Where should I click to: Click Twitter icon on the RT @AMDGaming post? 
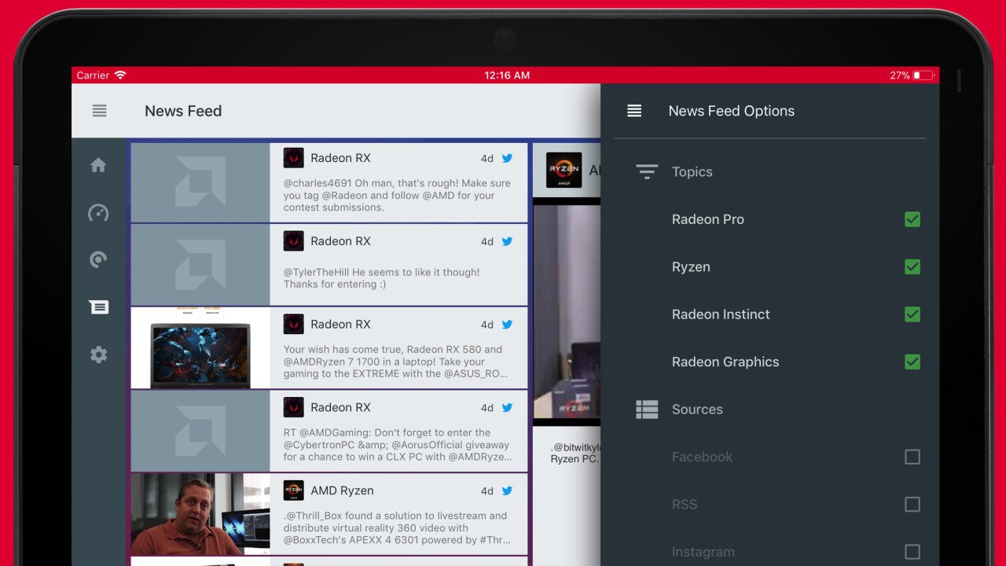507,407
